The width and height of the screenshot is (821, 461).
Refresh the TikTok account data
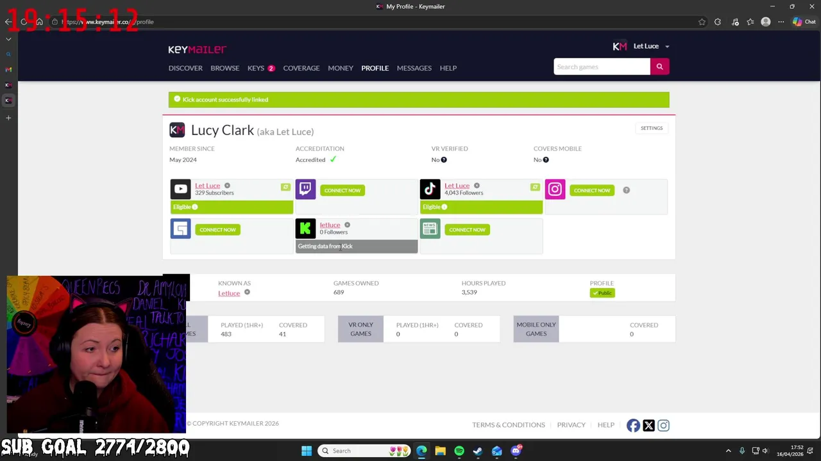pyautogui.click(x=535, y=187)
